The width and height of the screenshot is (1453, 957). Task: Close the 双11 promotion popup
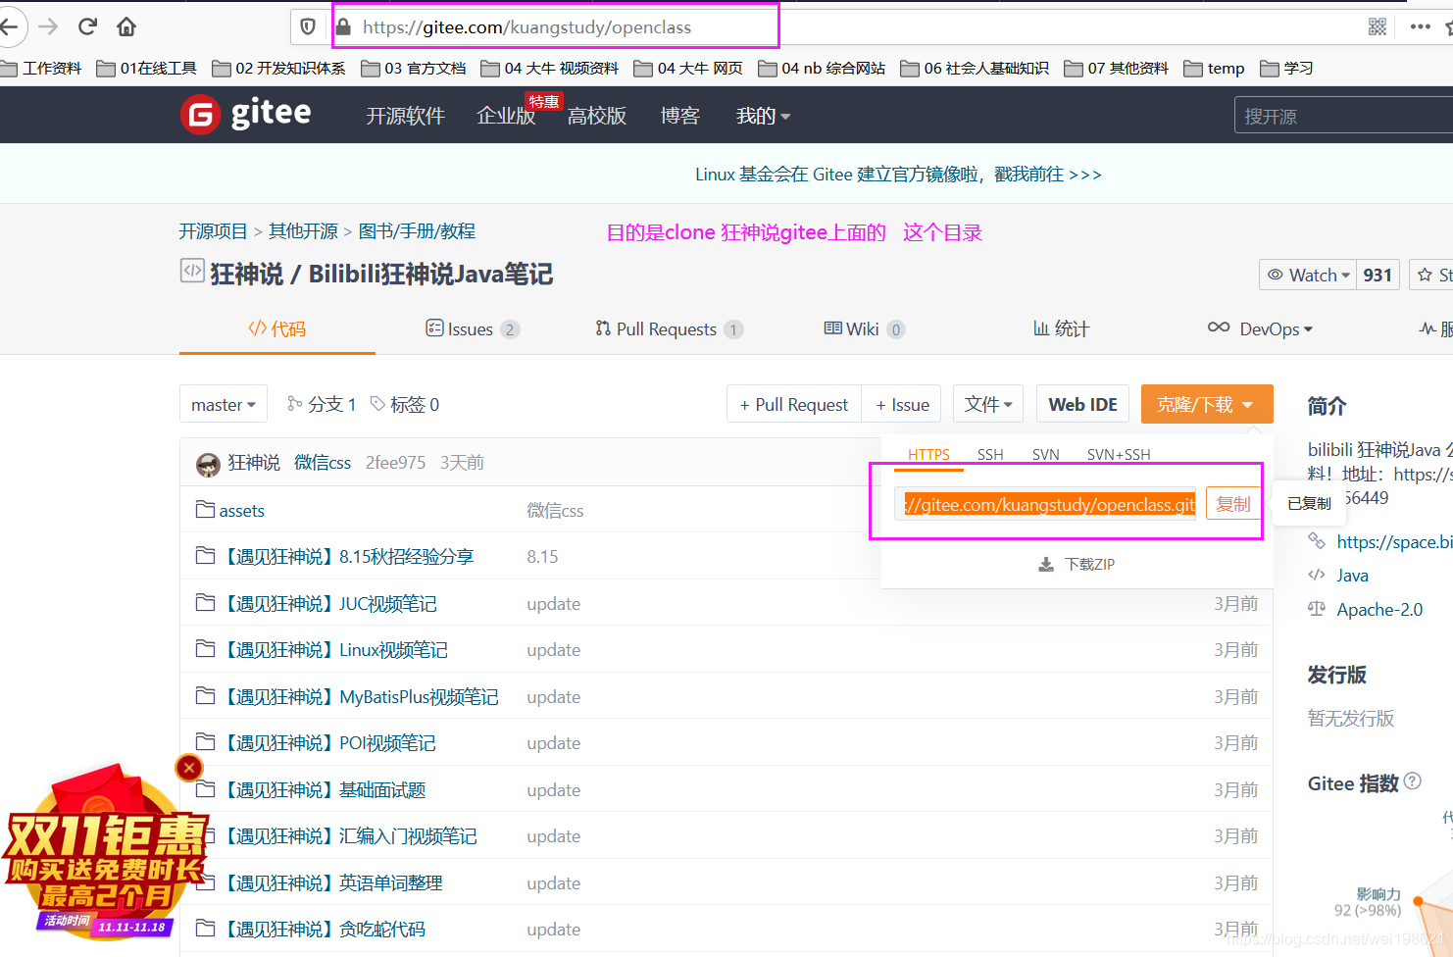tap(189, 768)
